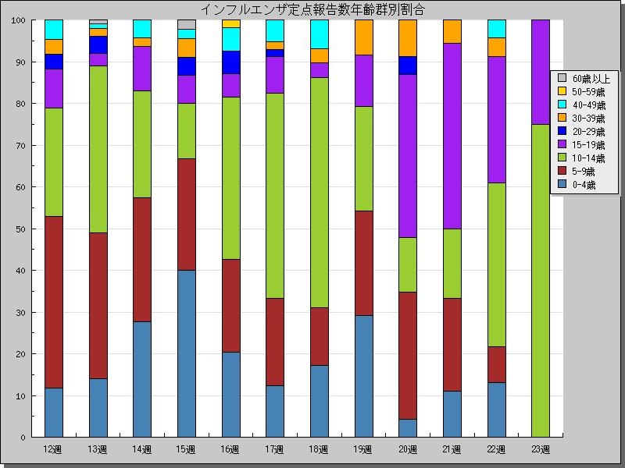Screen dimensions: 625x468
Task: Click the 15週 axis label
Action: click(x=185, y=450)
